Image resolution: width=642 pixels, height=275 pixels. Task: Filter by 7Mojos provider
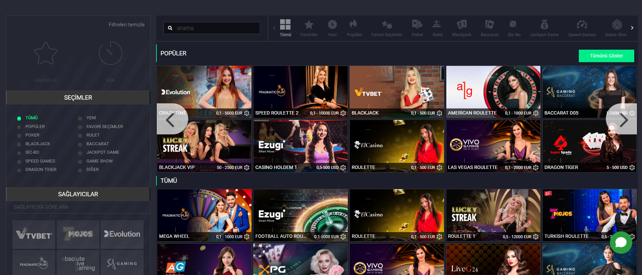[x=78, y=234]
